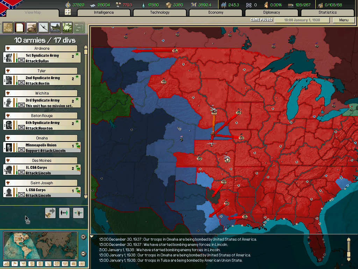Open the active combats explosion icon

click(x=67, y=27)
